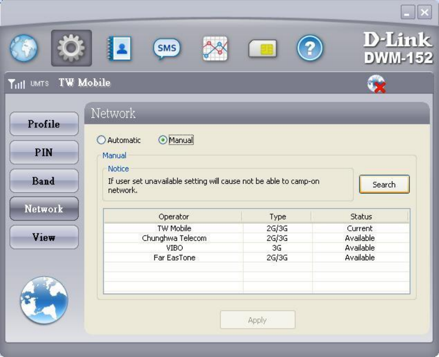Open the Settings gear icon
Image resolution: width=439 pixels, height=357 pixels.
coord(71,48)
